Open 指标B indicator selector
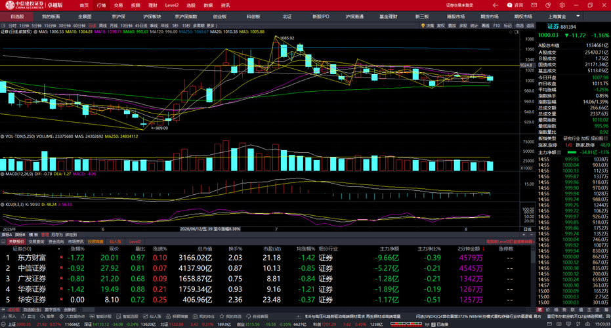 20,235
